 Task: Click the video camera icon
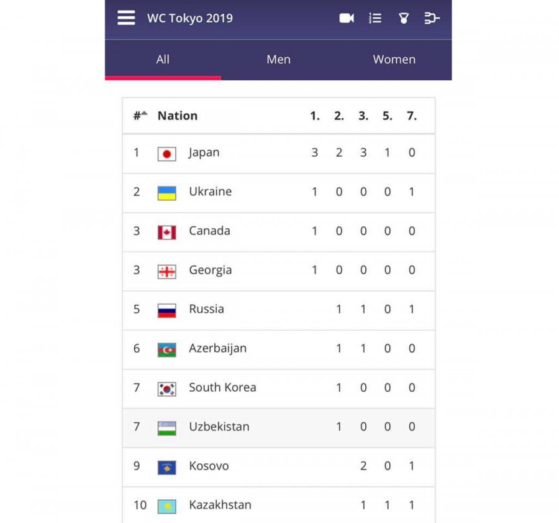(347, 18)
